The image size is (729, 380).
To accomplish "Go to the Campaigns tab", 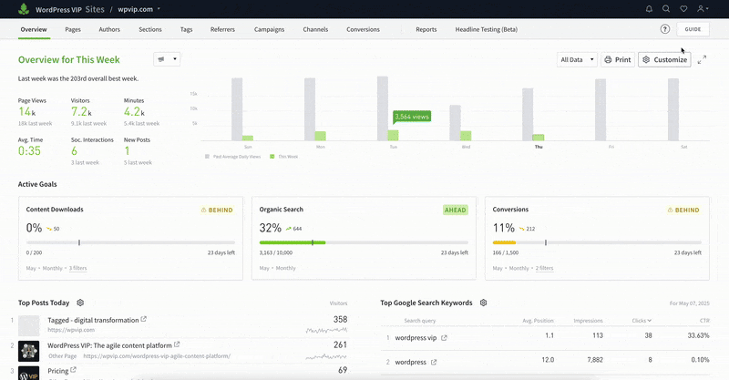I will [x=269, y=29].
